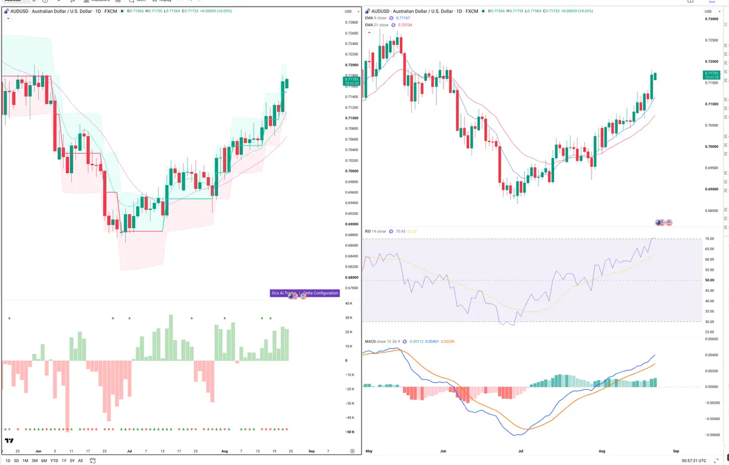
Task: Select the 5D time range
Action: click(x=16, y=461)
